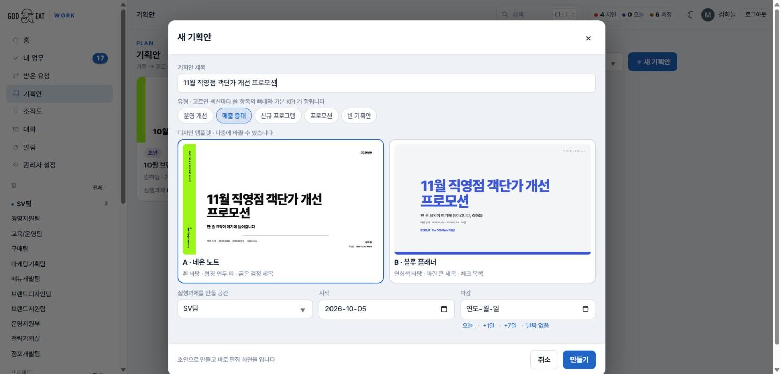Clear deadline with 날짜 없음
781x374 pixels.
(x=537, y=326)
